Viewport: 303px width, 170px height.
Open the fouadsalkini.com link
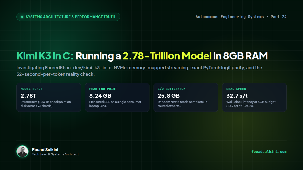(x=269, y=152)
